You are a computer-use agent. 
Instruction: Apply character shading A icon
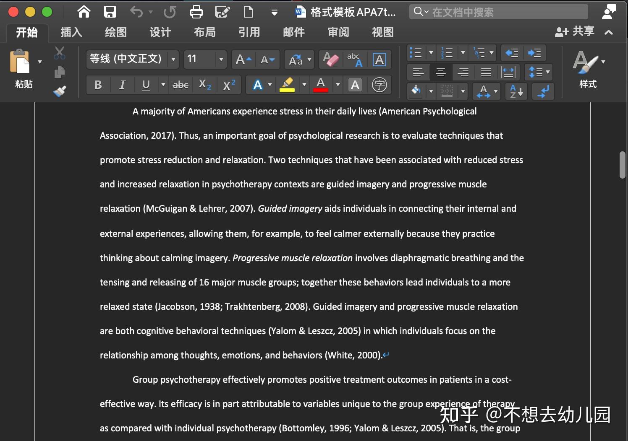click(355, 85)
